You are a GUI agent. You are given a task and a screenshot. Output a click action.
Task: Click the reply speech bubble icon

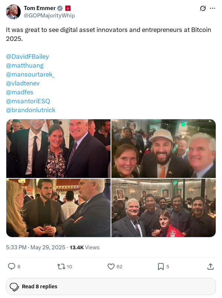[x=12, y=266]
